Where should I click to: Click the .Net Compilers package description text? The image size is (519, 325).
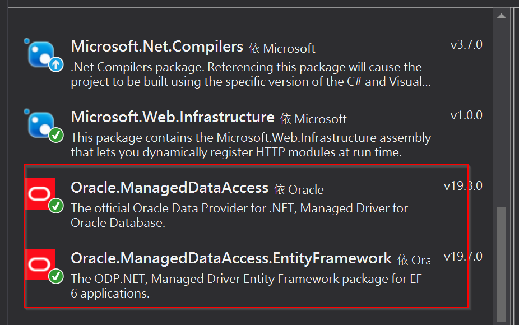click(x=246, y=74)
